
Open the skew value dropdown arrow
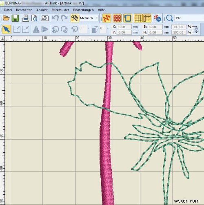pos(108,29)
